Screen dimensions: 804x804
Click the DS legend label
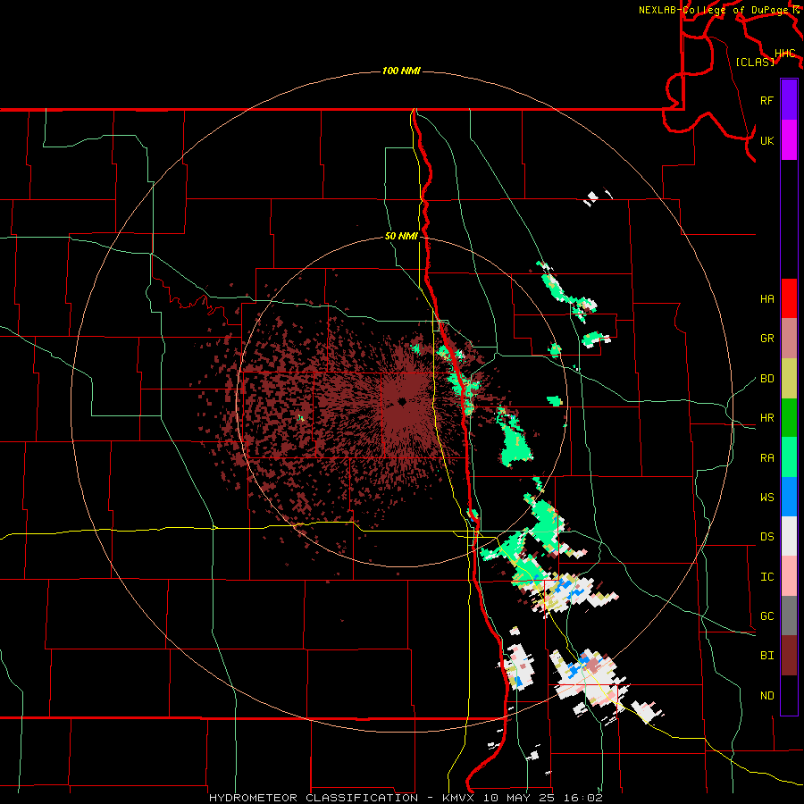coord(766,537)
